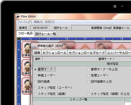Click column header 19 in the flow grid

click(122, 39)
